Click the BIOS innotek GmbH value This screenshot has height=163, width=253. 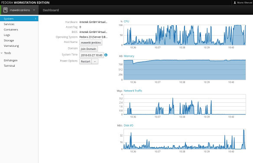pyautogui.click(x=93, y=32)
